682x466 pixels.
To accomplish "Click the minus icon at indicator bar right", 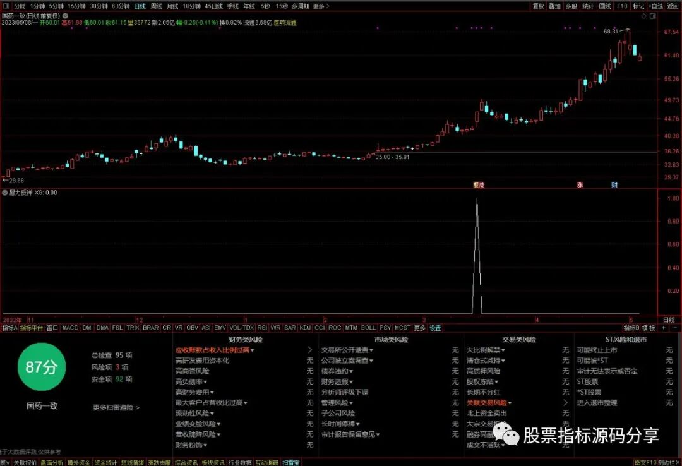I will point(675,328).
